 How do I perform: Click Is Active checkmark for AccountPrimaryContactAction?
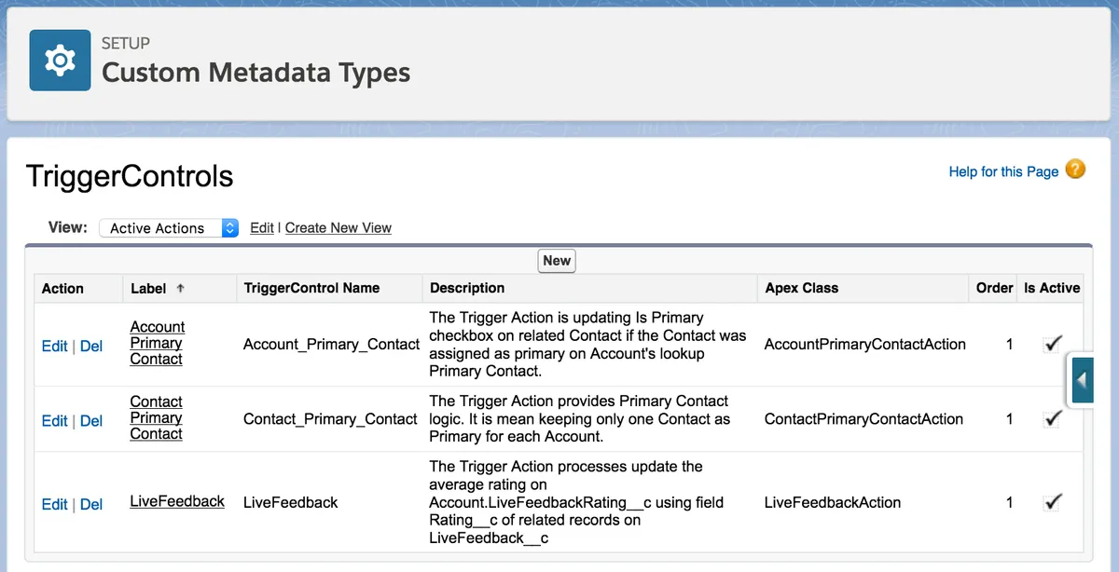(1053, 344)
